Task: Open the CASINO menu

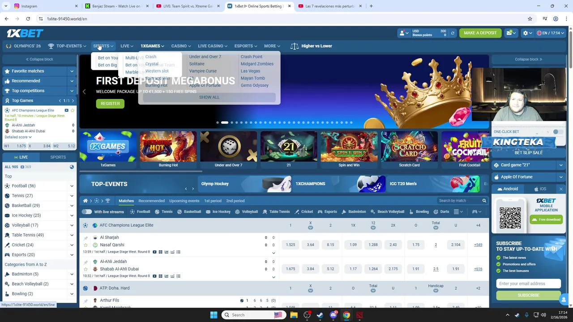Action: click(181, 46)
